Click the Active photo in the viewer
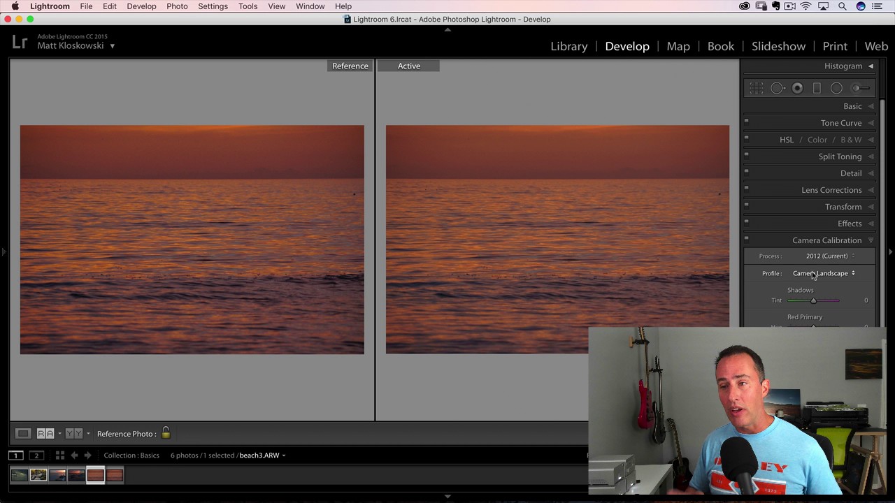This screenshot has height=503, width=895. tap(557, 240)
